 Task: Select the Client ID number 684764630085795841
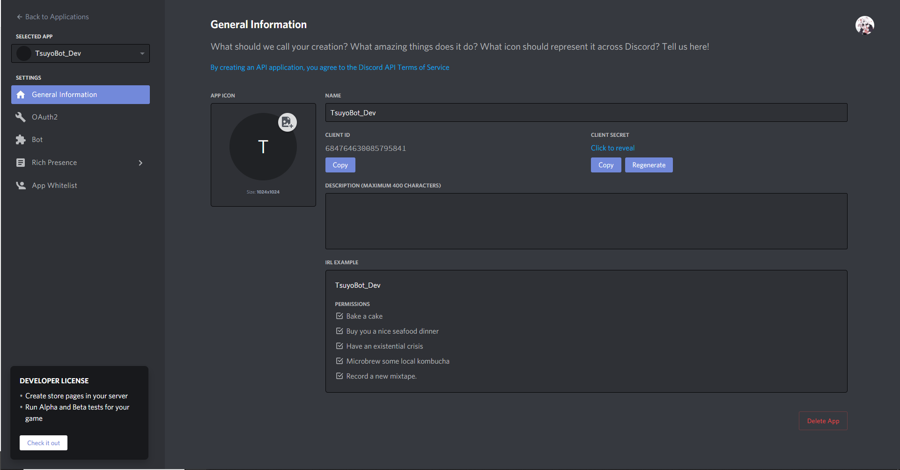pyautogui.click(x=366, y=149)
